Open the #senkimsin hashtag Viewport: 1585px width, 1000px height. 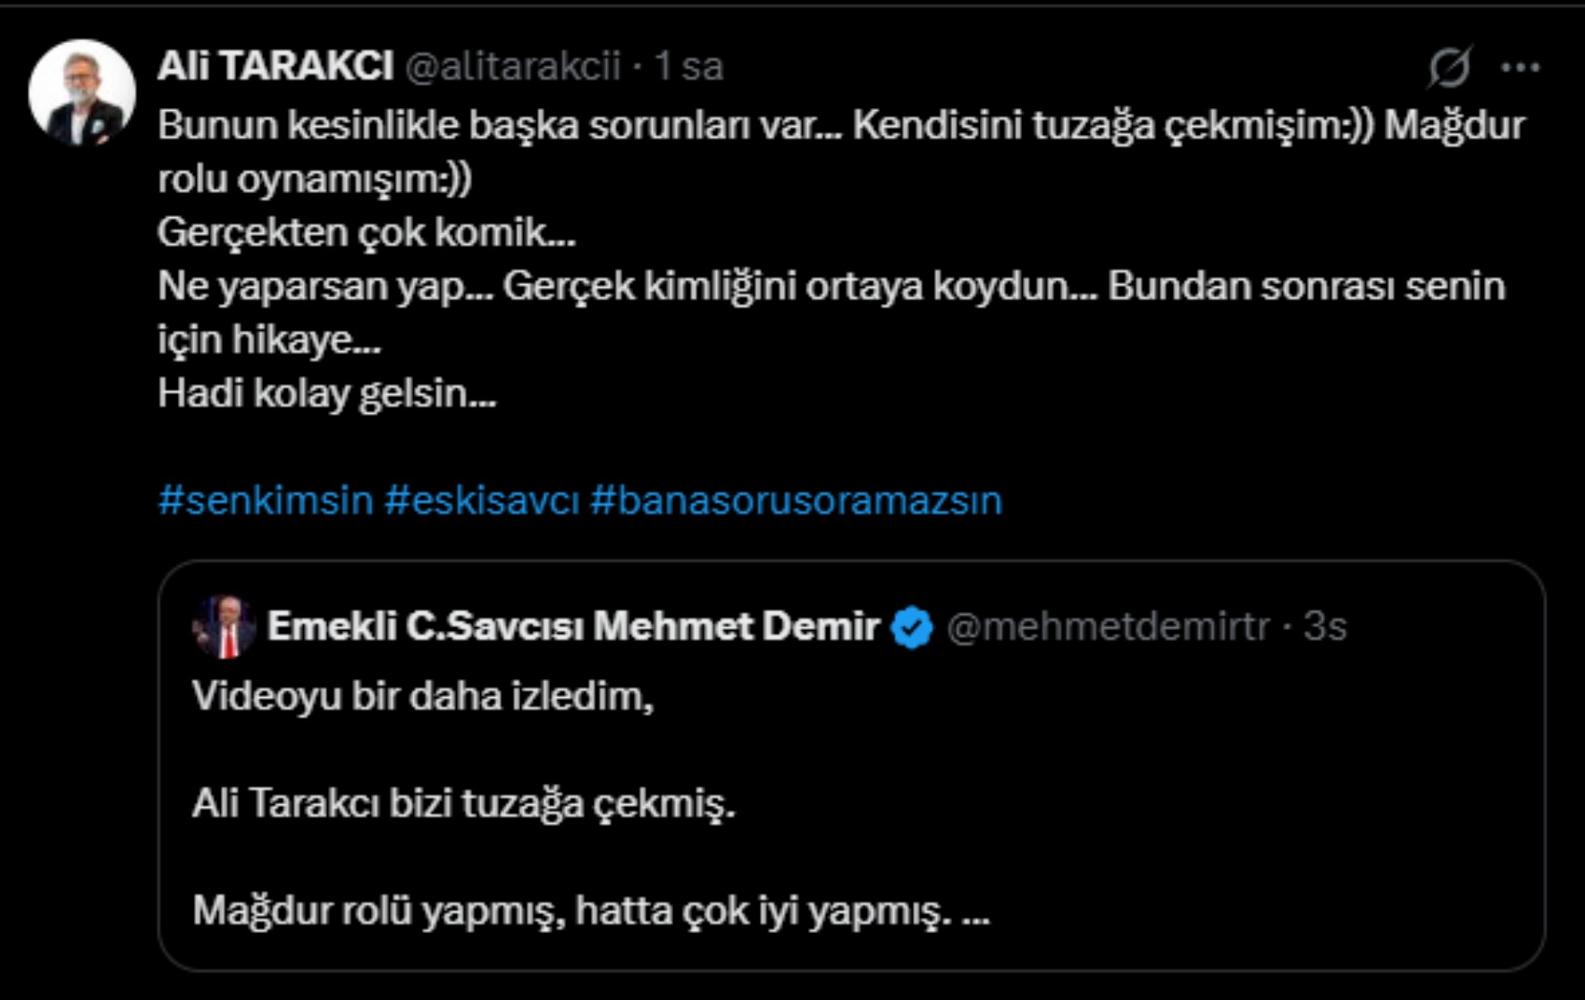tap(266, 500)
